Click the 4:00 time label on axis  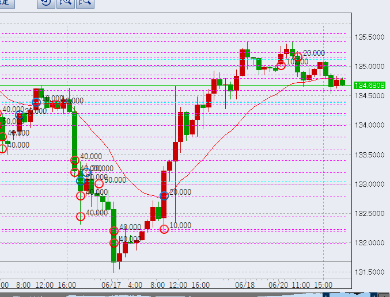135,285
